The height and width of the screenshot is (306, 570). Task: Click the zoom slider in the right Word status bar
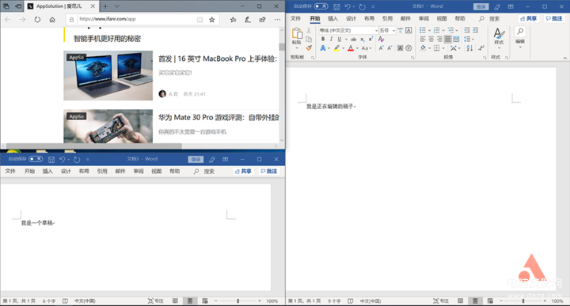tap(523, 301)
